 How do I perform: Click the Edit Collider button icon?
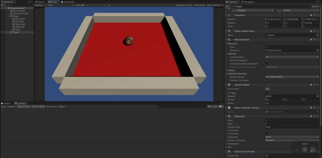point(267,89)
